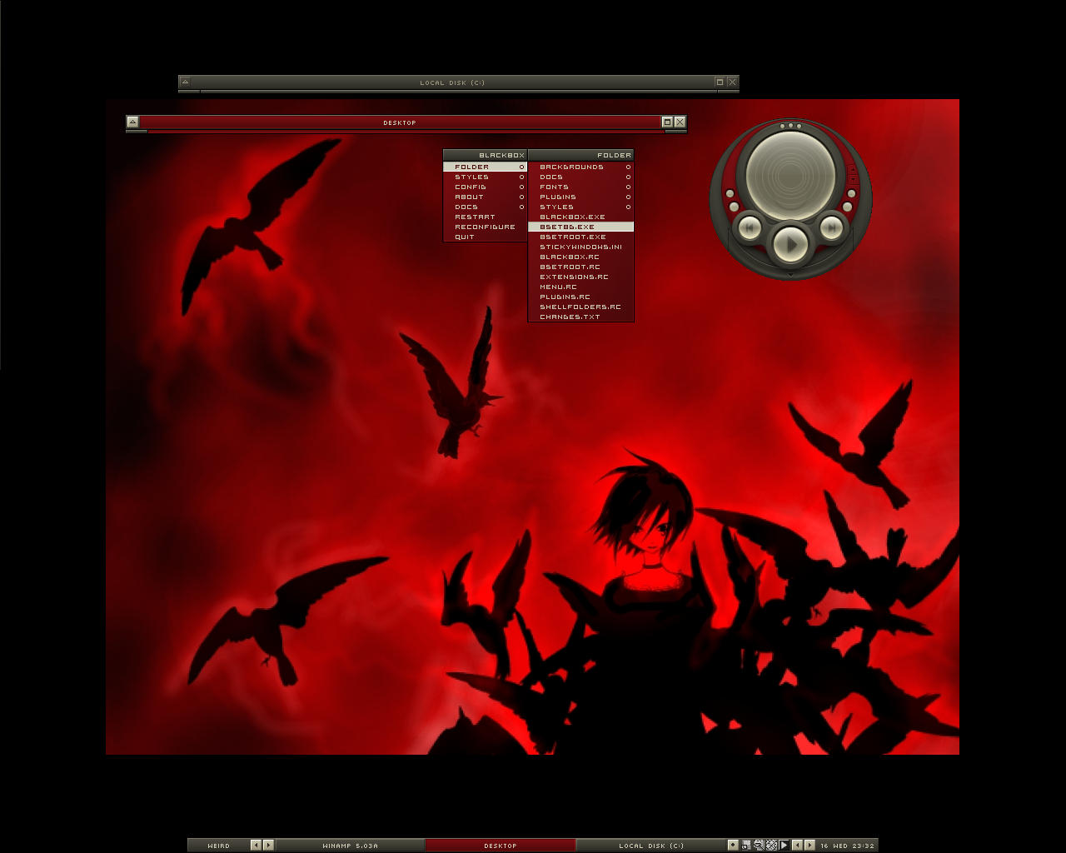
Task: Start playback with Winamp's large play button
Action: point(790,244)
